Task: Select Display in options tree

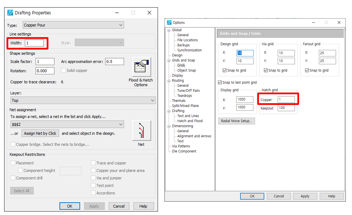Action: [x=177, y=76]
